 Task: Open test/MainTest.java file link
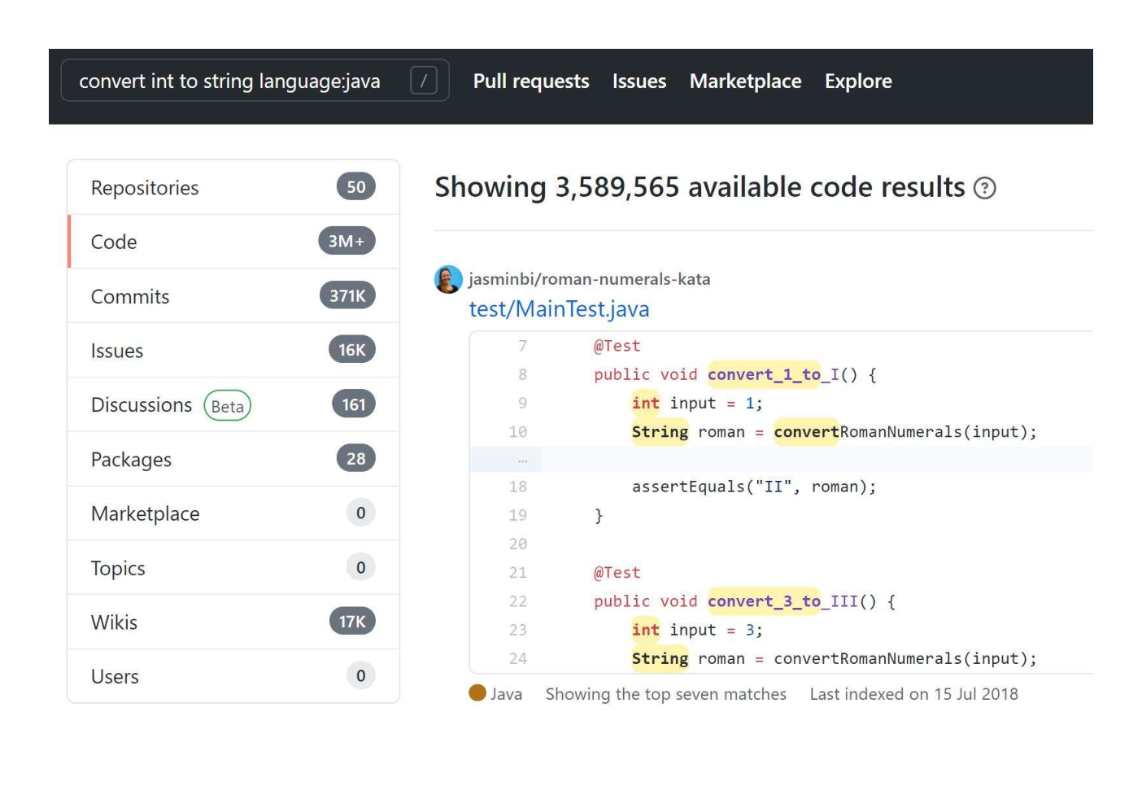[559, 309]
